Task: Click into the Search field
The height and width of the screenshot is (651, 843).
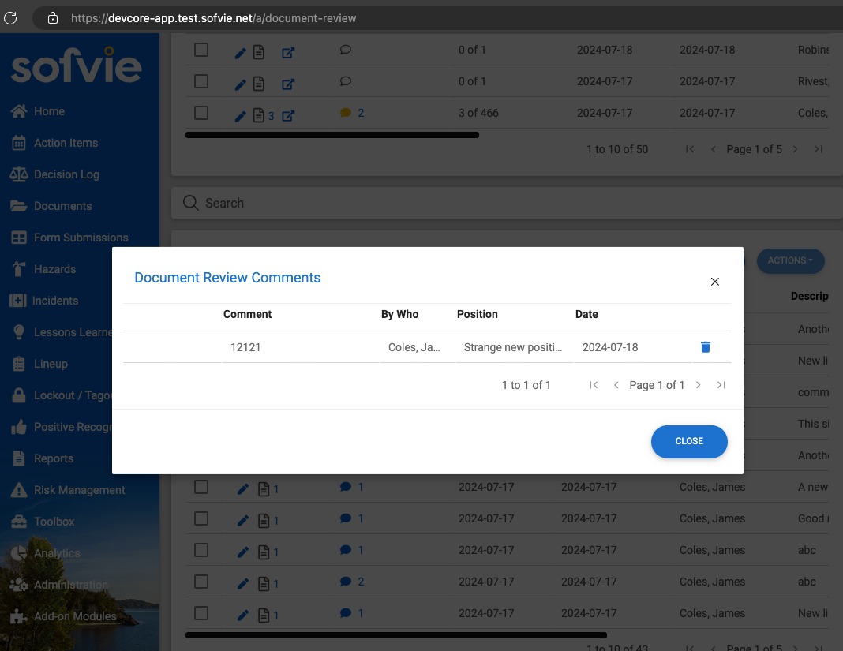Action: pyautogui.click(x=507, y=204)
